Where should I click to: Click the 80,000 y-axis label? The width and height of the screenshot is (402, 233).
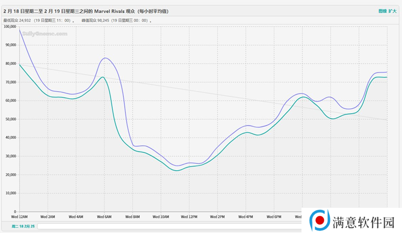point(11,63)
